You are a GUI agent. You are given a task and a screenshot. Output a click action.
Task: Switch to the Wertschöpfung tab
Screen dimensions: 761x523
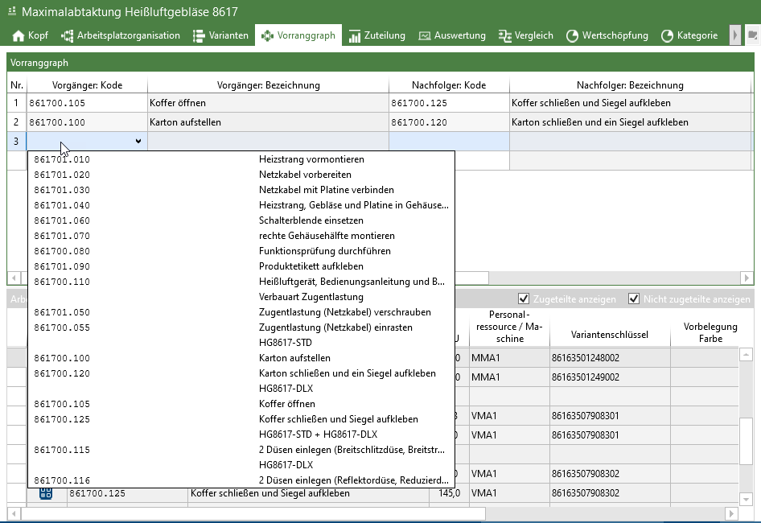coord(607,35)
